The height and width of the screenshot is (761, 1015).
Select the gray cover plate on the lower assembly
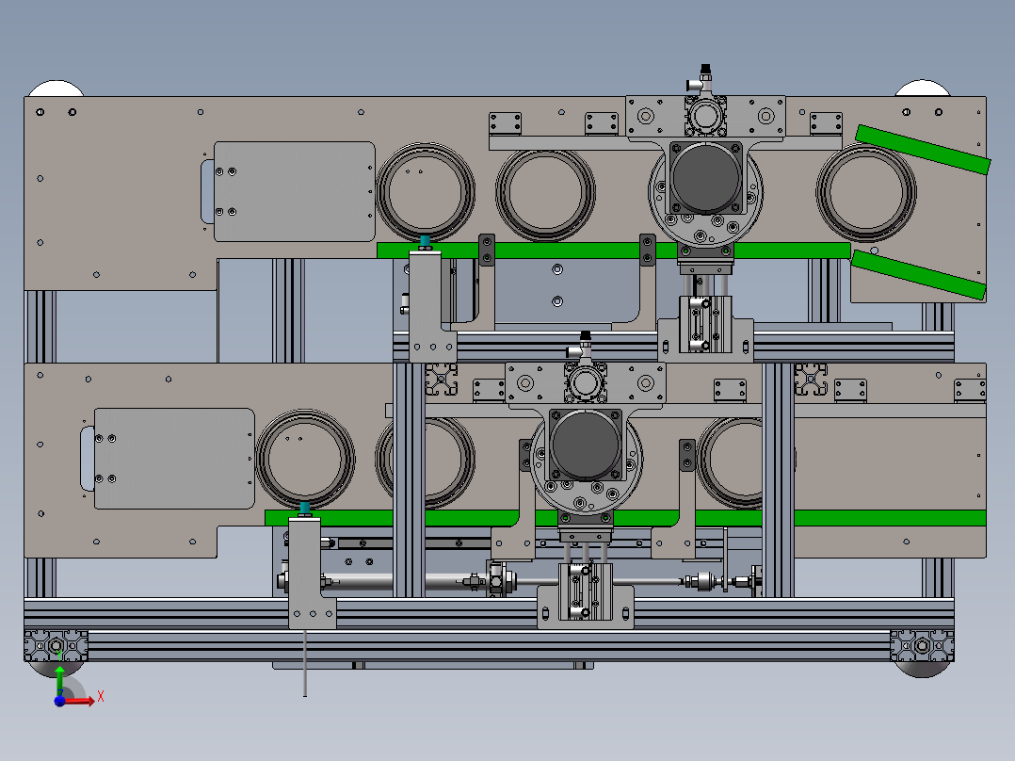pos(174,459)
